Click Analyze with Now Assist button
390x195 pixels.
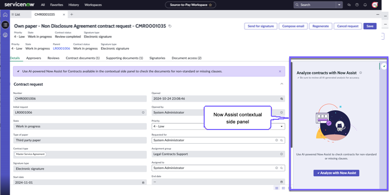(x=336, y=173)
